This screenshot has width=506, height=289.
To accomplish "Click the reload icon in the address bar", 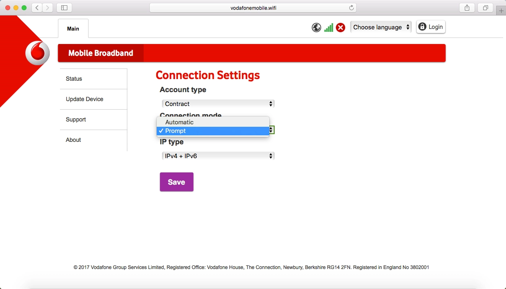I will coord(351,7).
